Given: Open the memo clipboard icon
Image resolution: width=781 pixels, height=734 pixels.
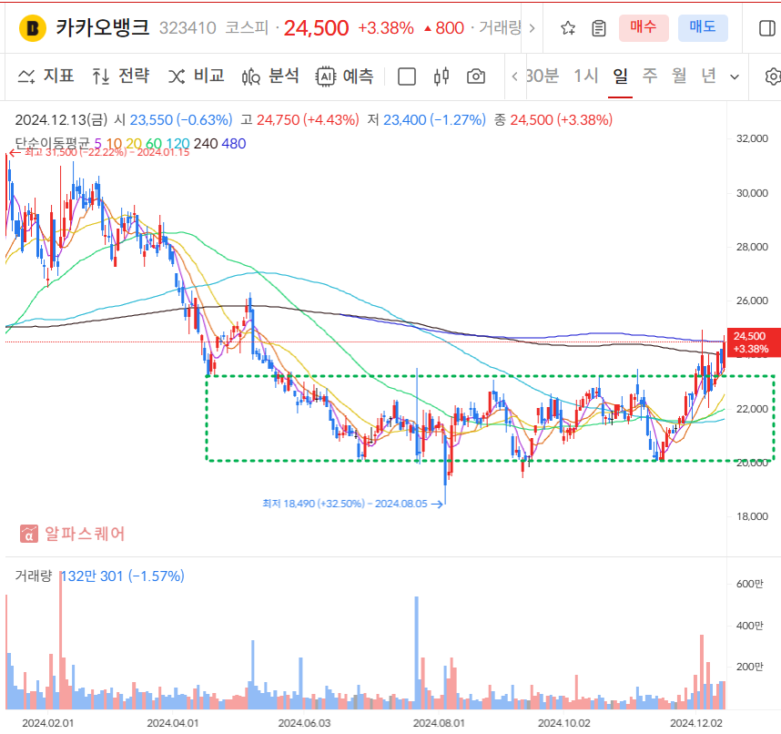Looking at the screenshot, I should [598, 28].
